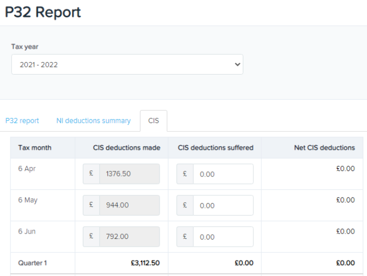Focus the 6 May CIS deductions suffered input
Screen dimensions: 367x276
(x=223, y=206)
